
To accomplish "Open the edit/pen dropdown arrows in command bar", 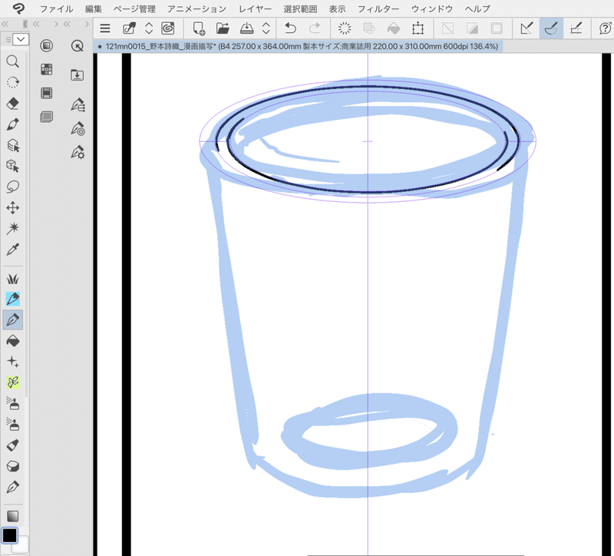I will point(149,28).
